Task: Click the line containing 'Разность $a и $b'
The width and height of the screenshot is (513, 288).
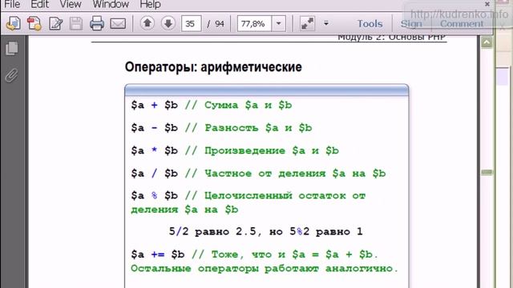Action: click(221, 128)
